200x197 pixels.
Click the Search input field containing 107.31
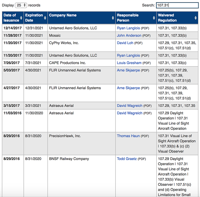(x=177, y=5)
